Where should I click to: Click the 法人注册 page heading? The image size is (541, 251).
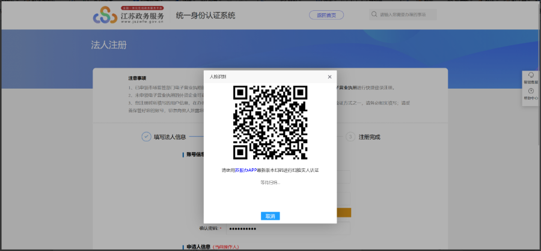(x=109, y=45)
